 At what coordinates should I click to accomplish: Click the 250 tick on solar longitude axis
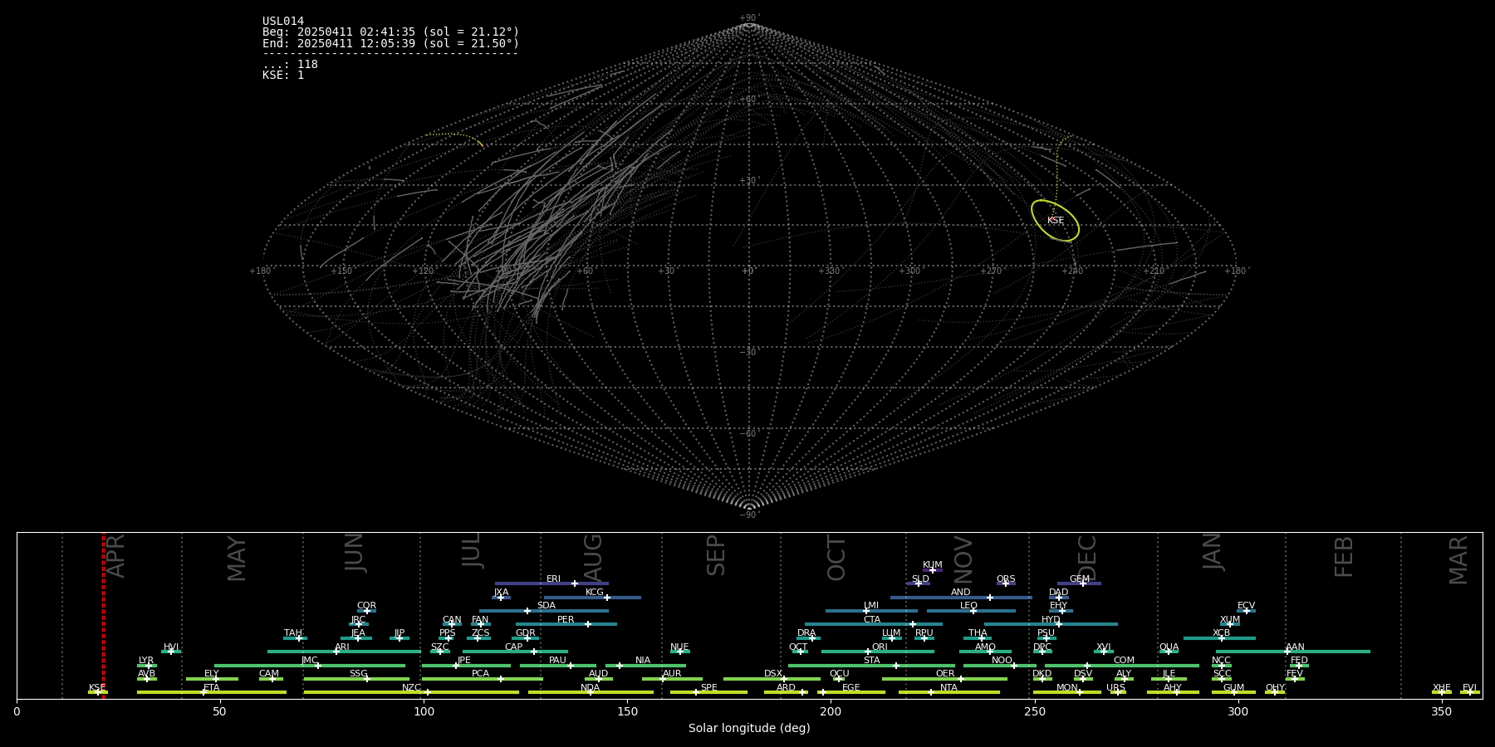click(1034, 711)
